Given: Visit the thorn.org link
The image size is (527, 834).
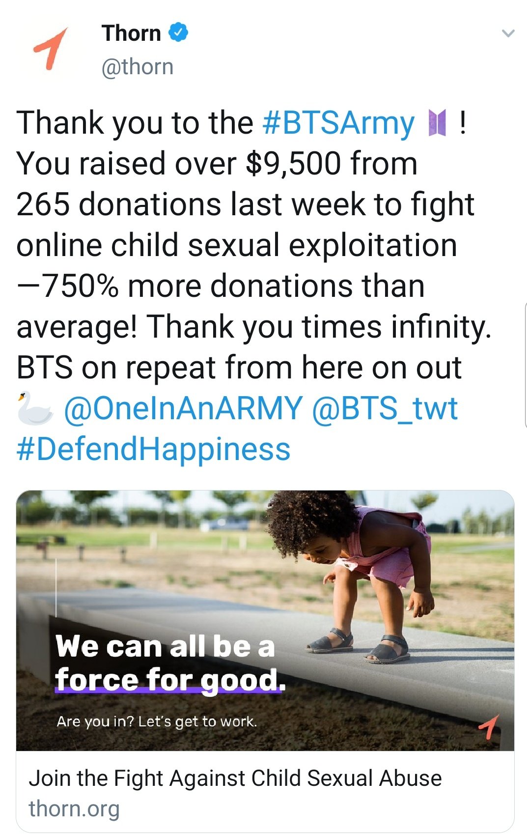Looking at the screenshot, I should coord(74,808).
